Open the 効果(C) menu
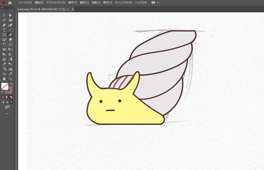Viewport: 264px width, 170px height. 96,3
